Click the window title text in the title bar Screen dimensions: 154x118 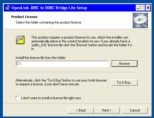coord(49,8)
